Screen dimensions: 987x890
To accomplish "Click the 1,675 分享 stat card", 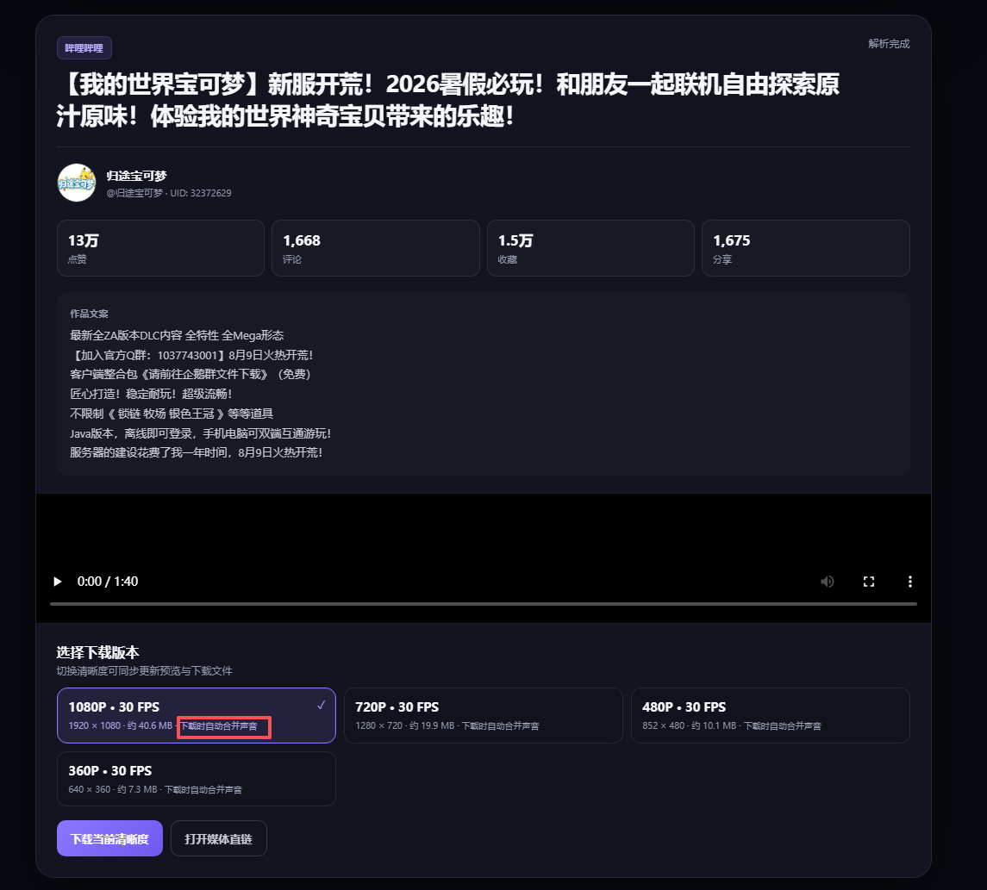I will click(x=806, y=248).
